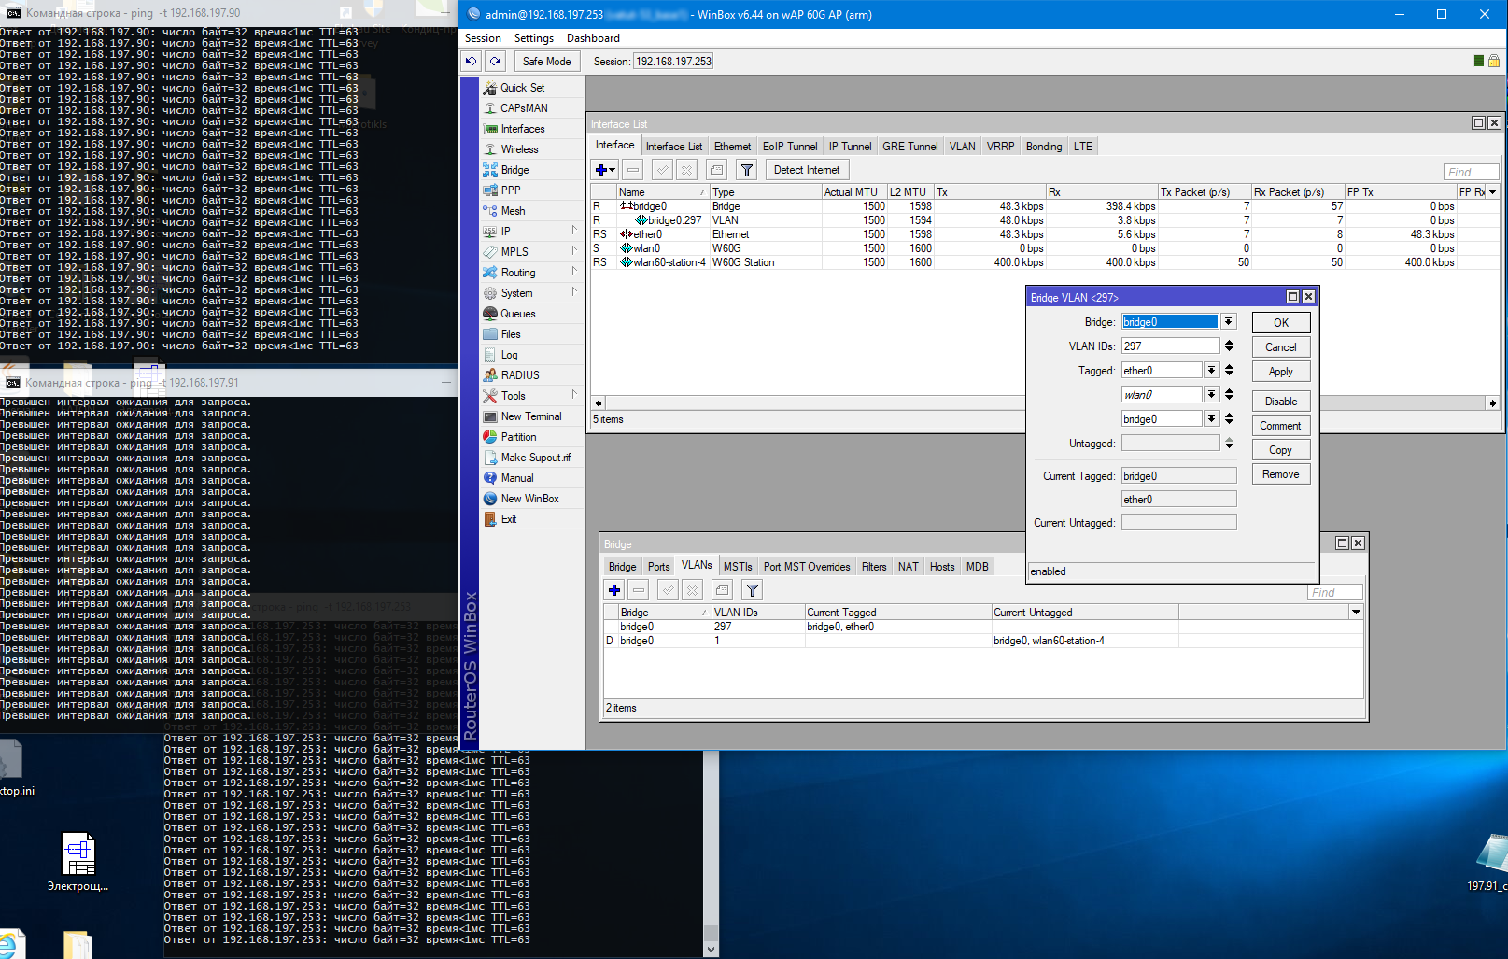Click the Undo arrow in WinBox toolbar
Screen dimensions: 1508x959
(x=472, y=62)
